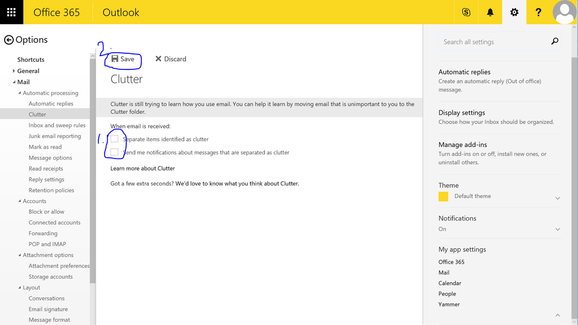
Task: Open the Theme dropdown
Action: click(557, 198)
